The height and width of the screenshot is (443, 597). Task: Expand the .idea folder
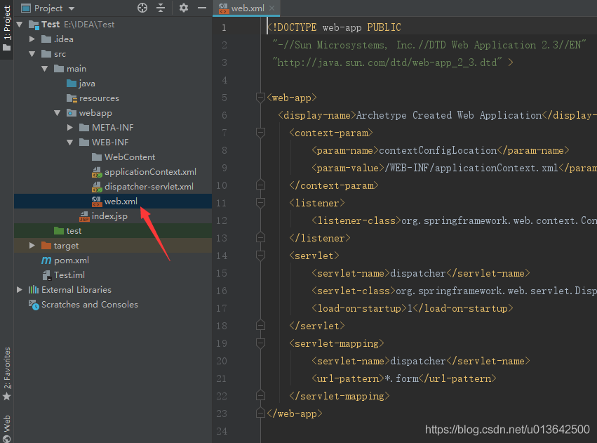pyautogui.click(x=32, y=39)
